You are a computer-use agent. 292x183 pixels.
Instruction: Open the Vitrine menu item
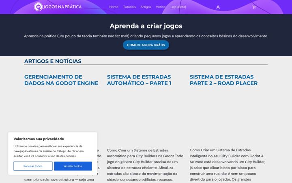161,7
